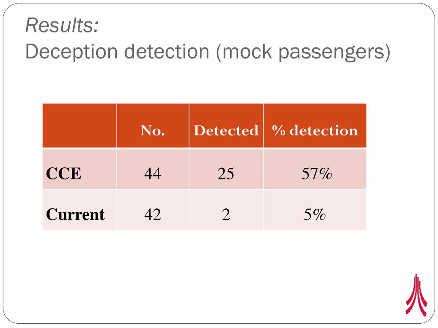Click the Detected cell showing 2
Image resolution: width=438 pixels, height=328 pixels.
click(226, 210)
